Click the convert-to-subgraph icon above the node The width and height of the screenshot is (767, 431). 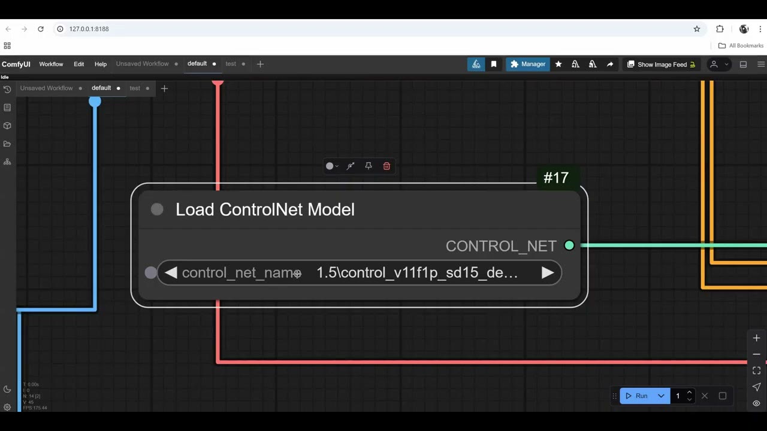(351, 166)
